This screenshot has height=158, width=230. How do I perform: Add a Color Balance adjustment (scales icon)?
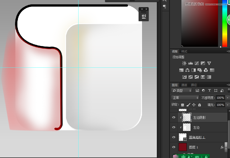coord(187,70)
